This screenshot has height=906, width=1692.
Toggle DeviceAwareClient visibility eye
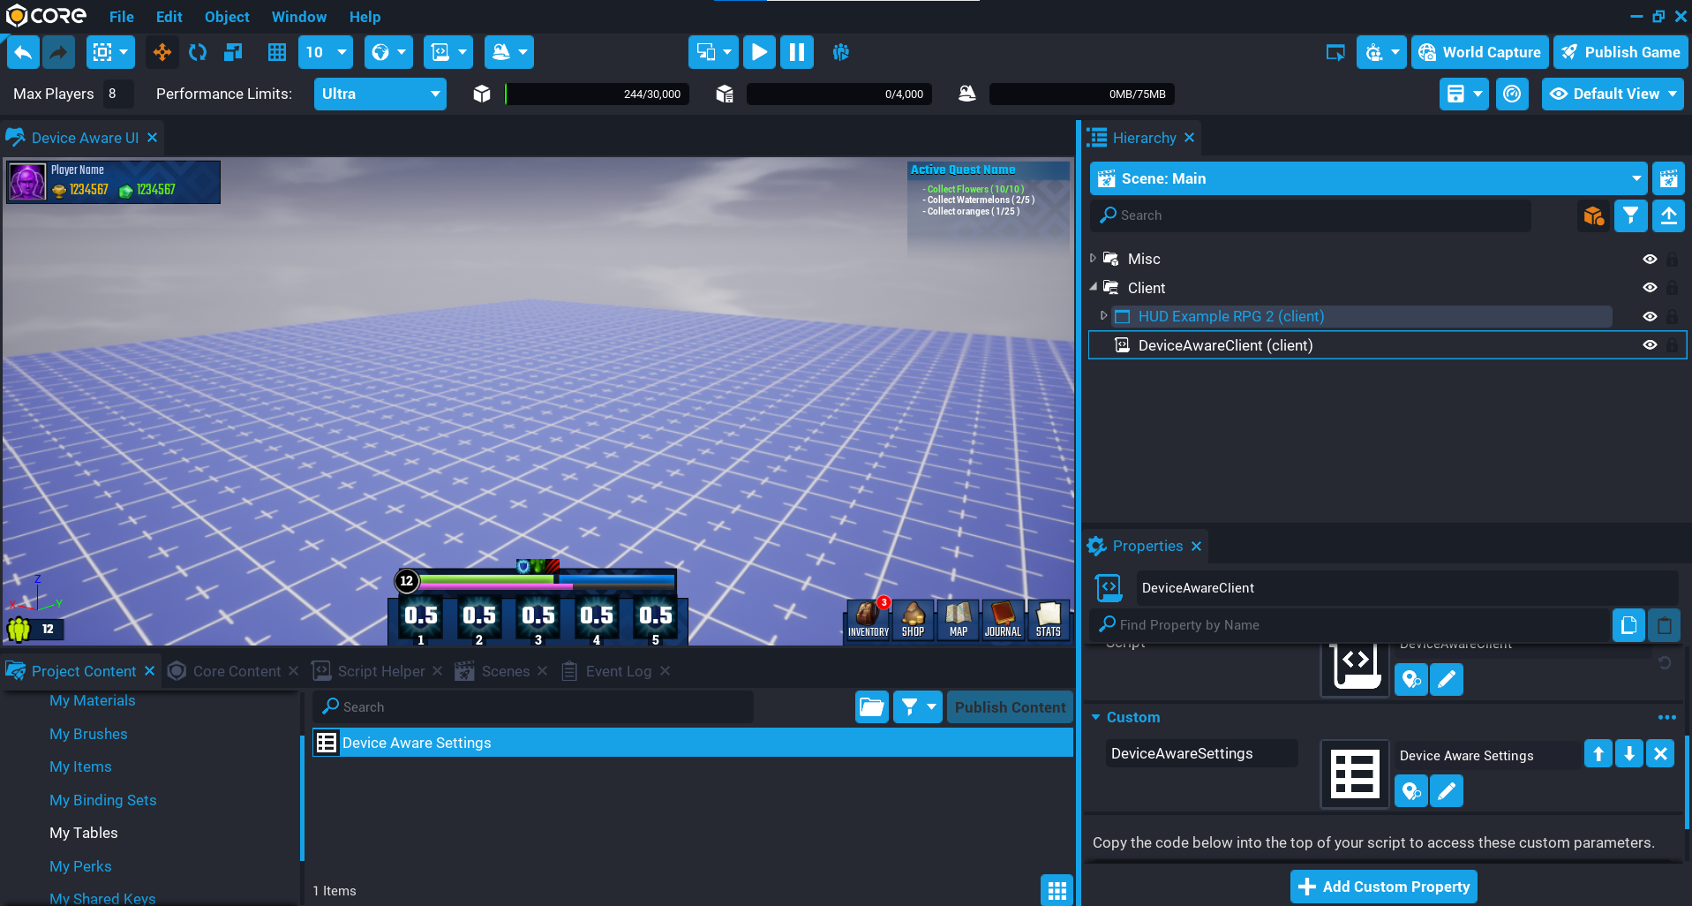pos(1649,345)
